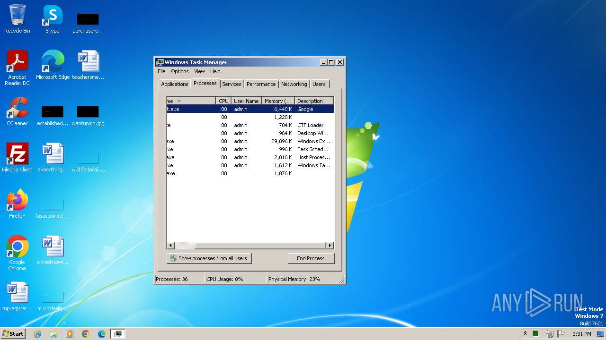Viewport: 606px width, 340px height.
Task: Switch to the Services tab
Action: click(x=232, y=84)
